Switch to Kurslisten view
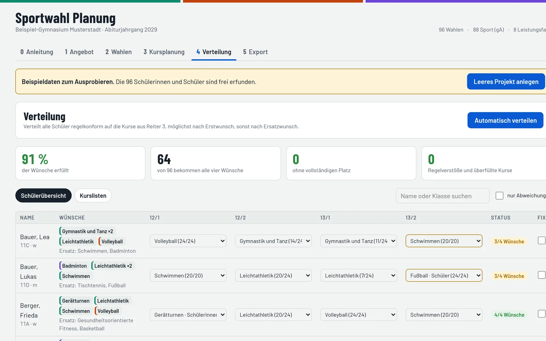546x341 pixels. [x=93, y=195]
